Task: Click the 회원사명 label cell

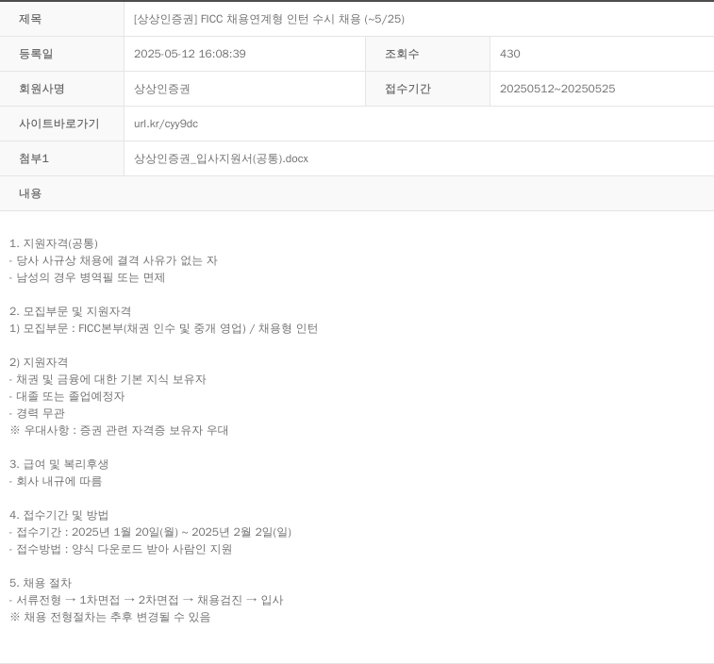Action: click(62, 89)
